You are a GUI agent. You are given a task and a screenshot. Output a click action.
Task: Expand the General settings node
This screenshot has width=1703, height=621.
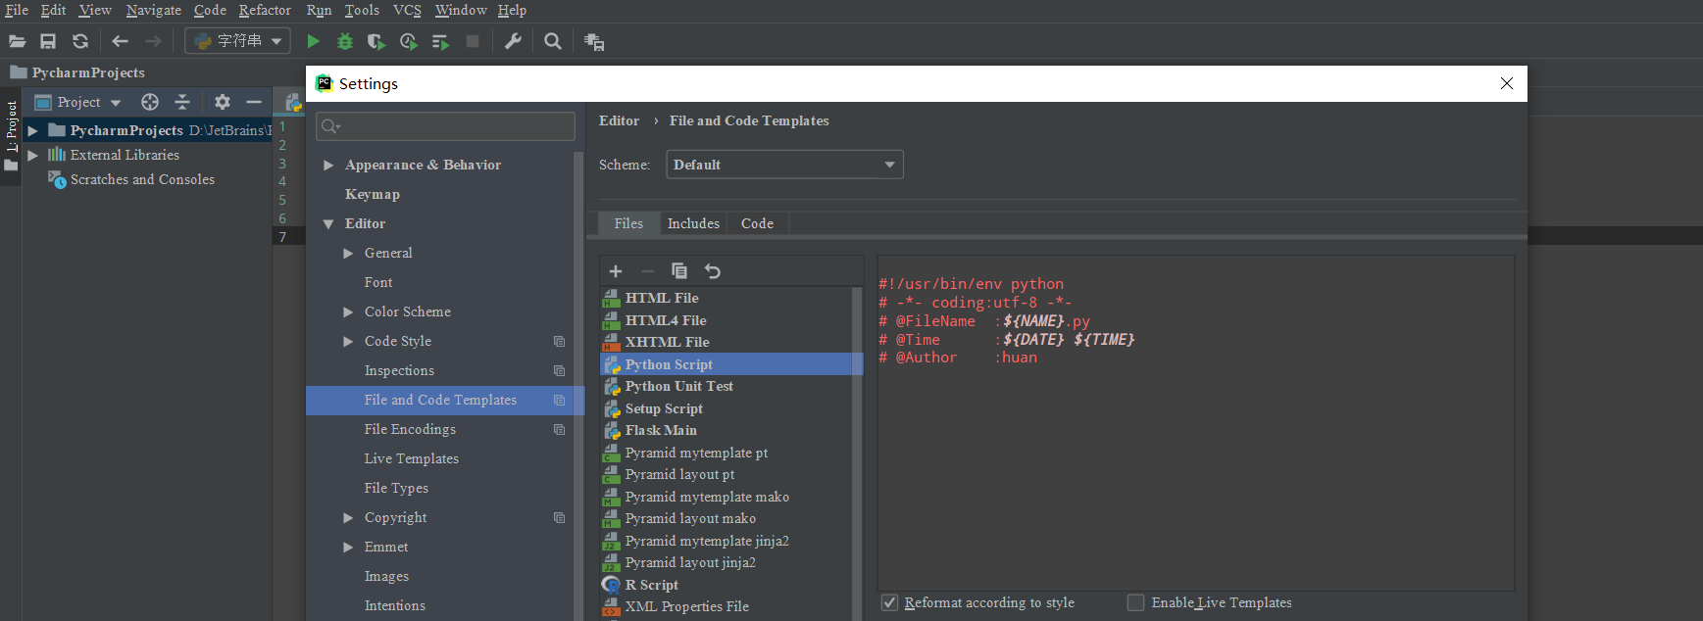(348, 253)
